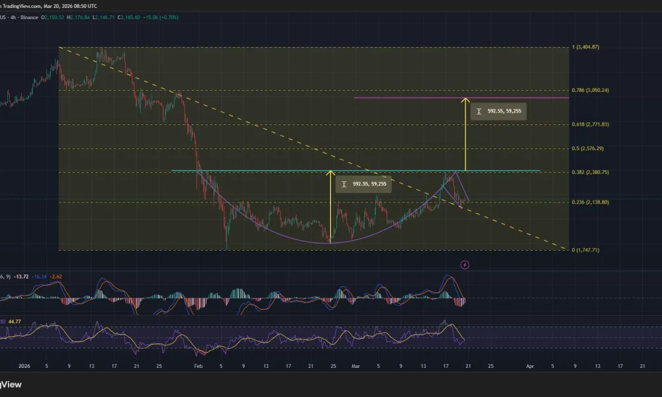Click the purple lightning bolt icon on the chart

coord(465,265)
